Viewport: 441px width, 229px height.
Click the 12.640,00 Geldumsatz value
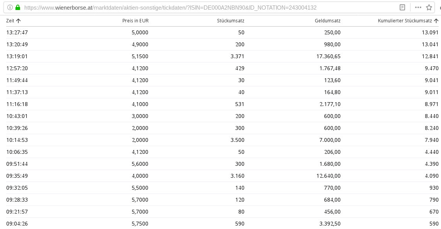click(328, 176)
